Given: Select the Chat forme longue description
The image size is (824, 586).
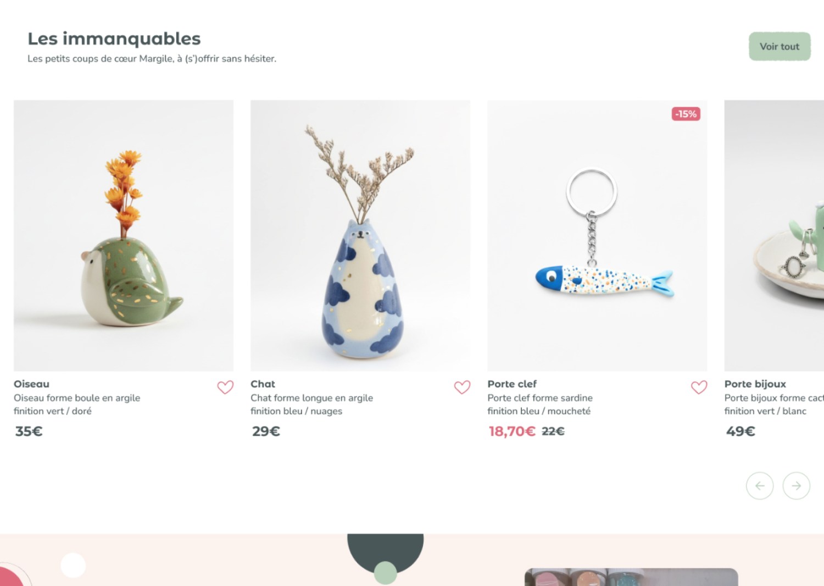Looking at the screenshot, I should pos(311,404).
